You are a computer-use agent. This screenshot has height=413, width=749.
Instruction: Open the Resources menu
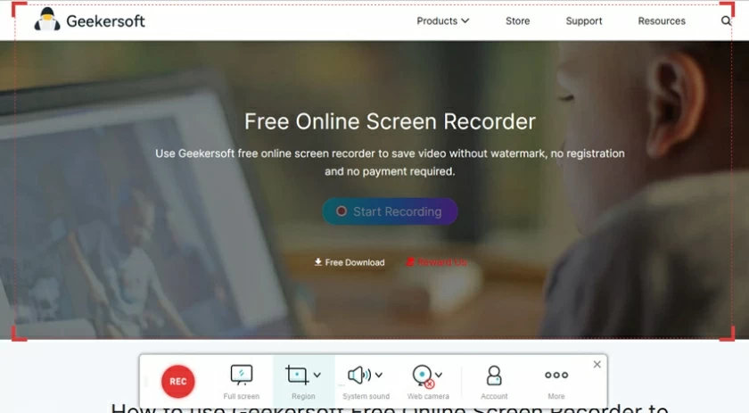click(x=662, y=21)
